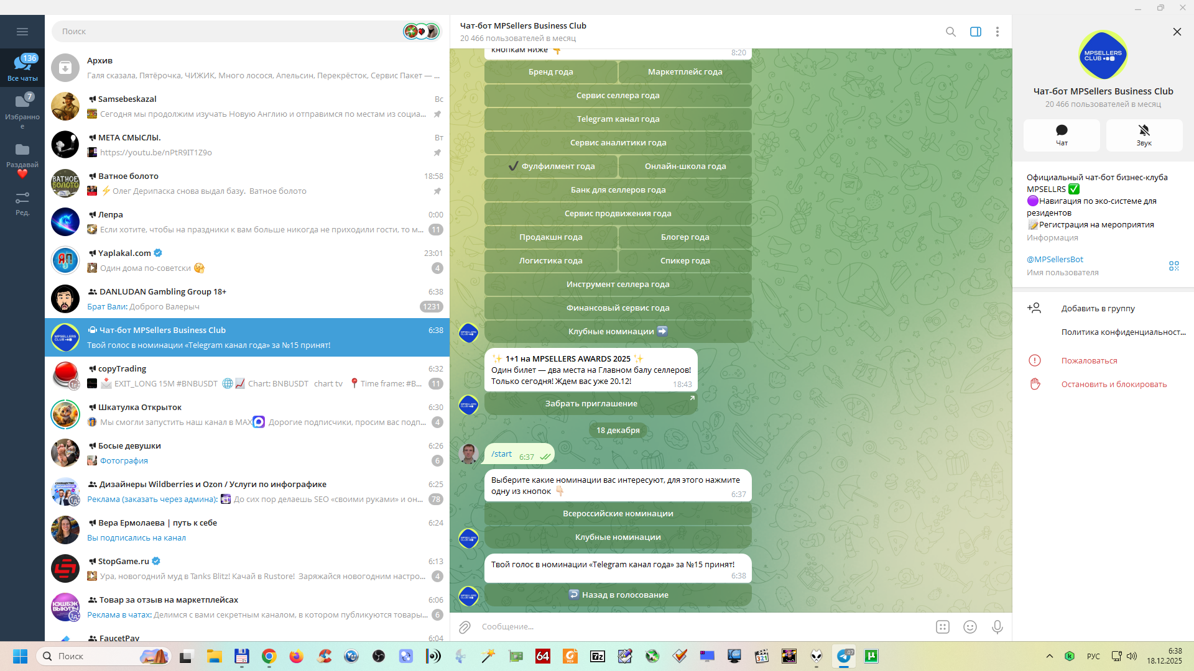Image resolution: width=1194 pixels, height=671 pixels.
Task: Open the Избранное folder tab
Action: point(22,109)
